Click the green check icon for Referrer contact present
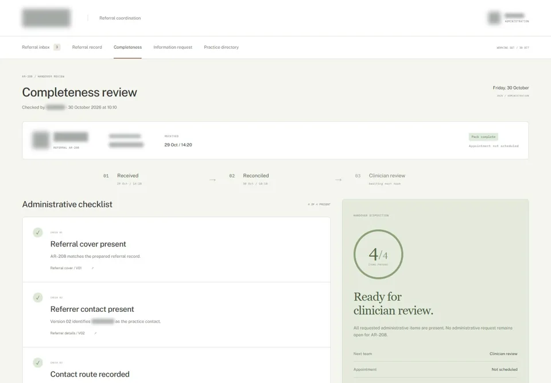The height and width of the screenshot is (383, 551). 38,297
